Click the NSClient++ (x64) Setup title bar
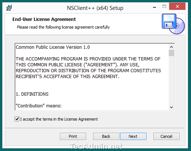This screenshot has height=151, width=191. point(95,8)
